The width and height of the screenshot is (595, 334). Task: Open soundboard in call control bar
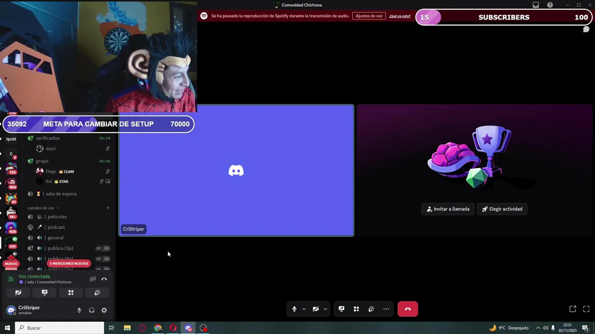(x=371, y=309)
